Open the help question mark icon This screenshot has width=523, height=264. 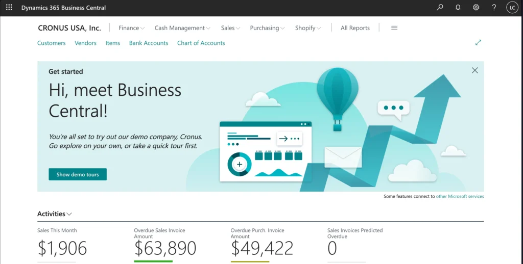click(x=494, y=7)
